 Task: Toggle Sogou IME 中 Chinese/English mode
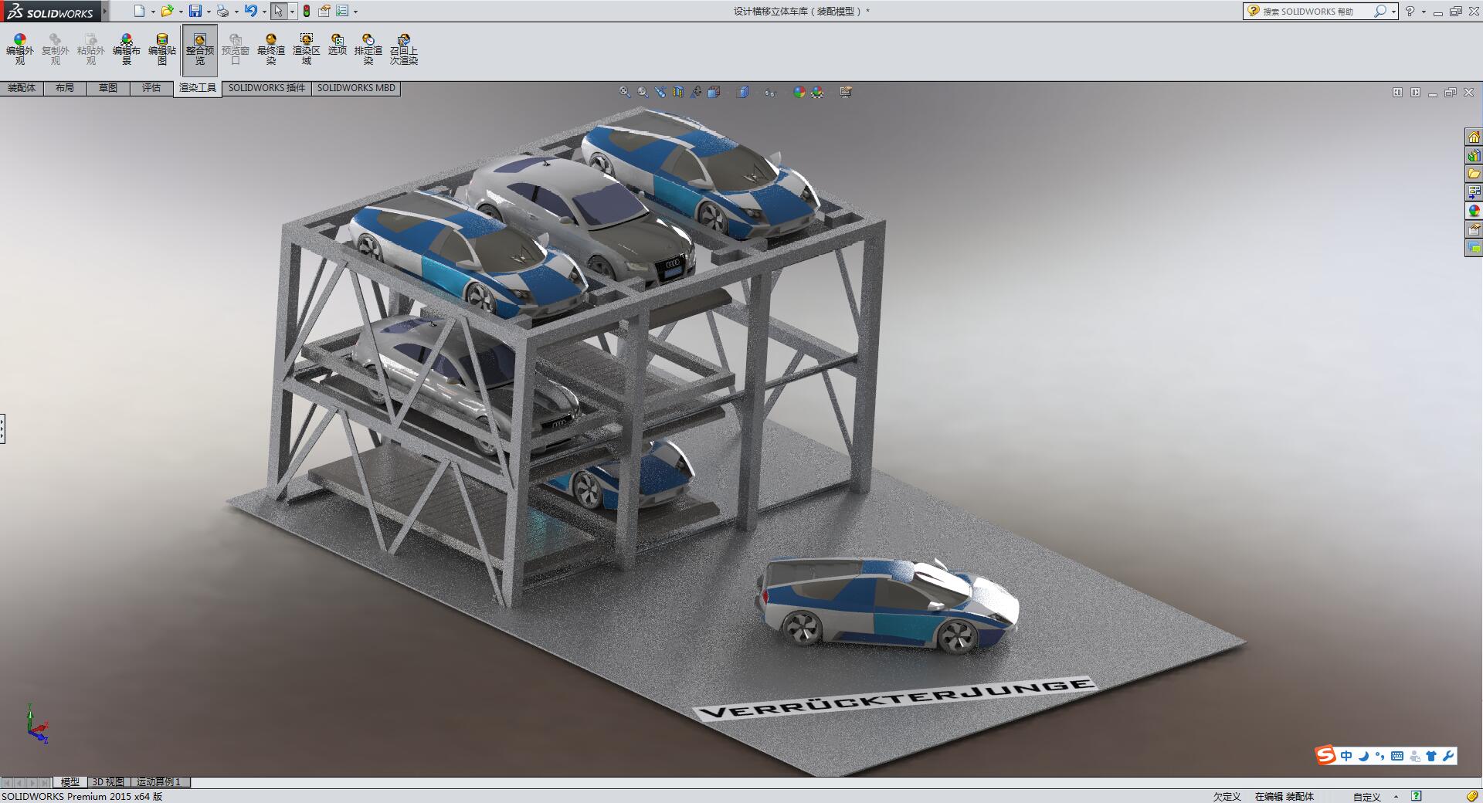[1346, 756]
